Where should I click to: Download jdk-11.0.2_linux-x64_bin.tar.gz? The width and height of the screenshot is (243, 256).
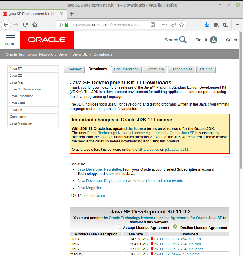click(x=178, y=249)
